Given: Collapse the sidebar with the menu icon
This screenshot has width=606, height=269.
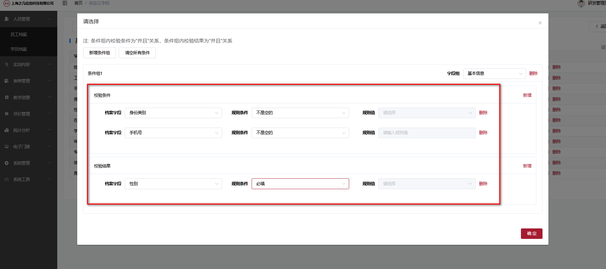Looking at the screenshot, I should pos(65,3).
